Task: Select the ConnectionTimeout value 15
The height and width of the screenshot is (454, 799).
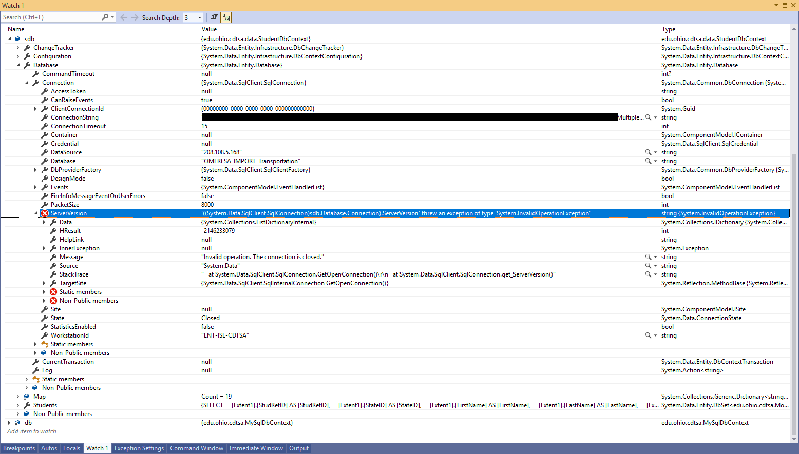Action: pyautogui.click(x=204, y=126)
